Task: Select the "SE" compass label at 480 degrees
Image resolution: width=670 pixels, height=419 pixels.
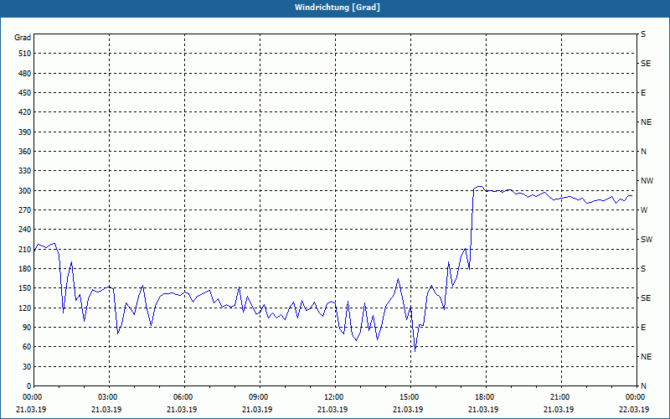Action: click(646, 64)
